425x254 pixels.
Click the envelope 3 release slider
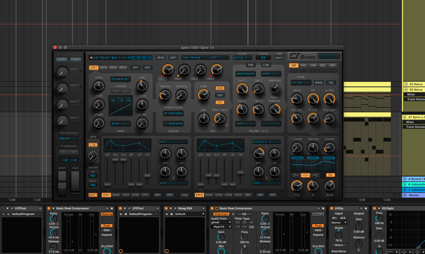240,172
